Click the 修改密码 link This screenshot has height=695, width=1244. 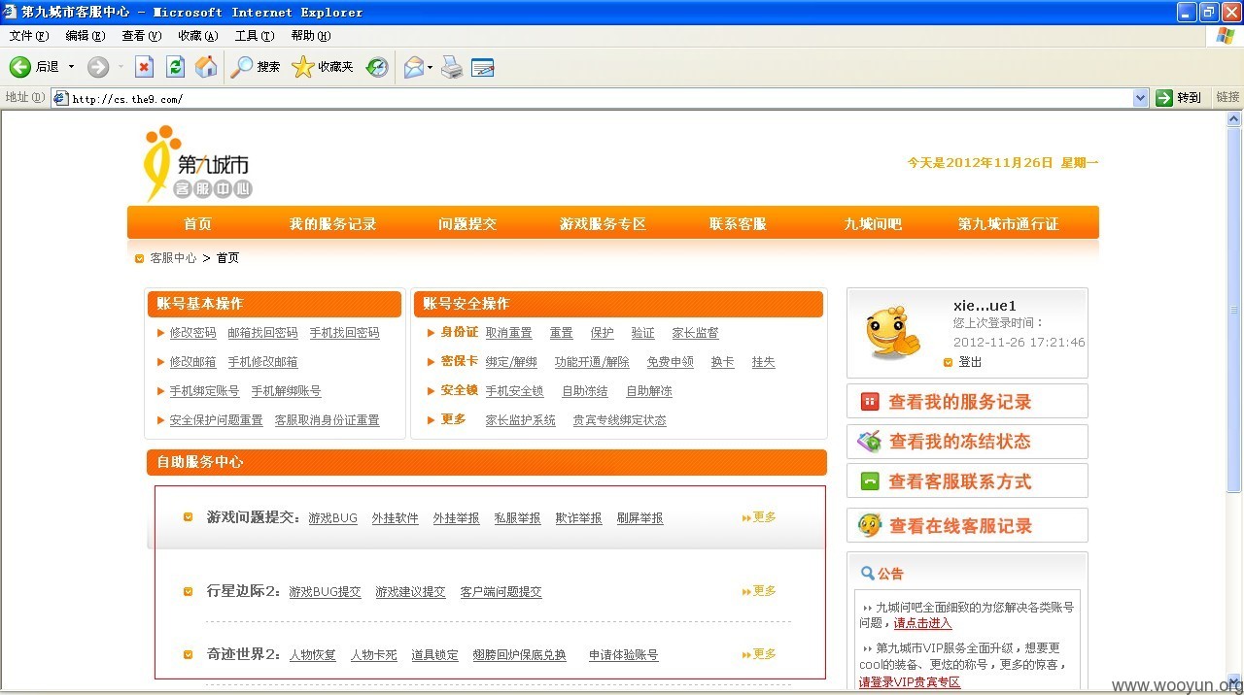[x=192, y=333]
